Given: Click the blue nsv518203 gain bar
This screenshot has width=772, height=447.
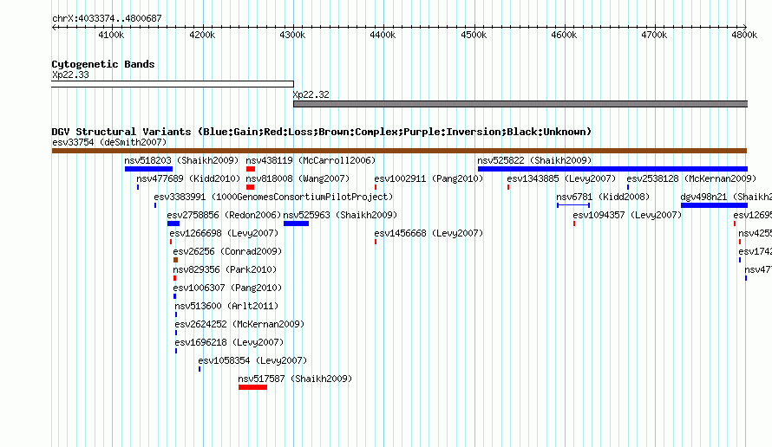Looking at the screenshot, I should (148, 169).
